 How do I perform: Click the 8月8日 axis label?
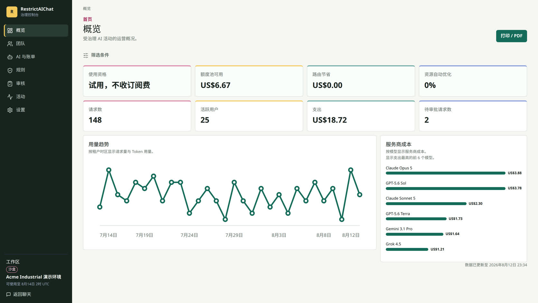pyautogui.click(x=324, y=235)
